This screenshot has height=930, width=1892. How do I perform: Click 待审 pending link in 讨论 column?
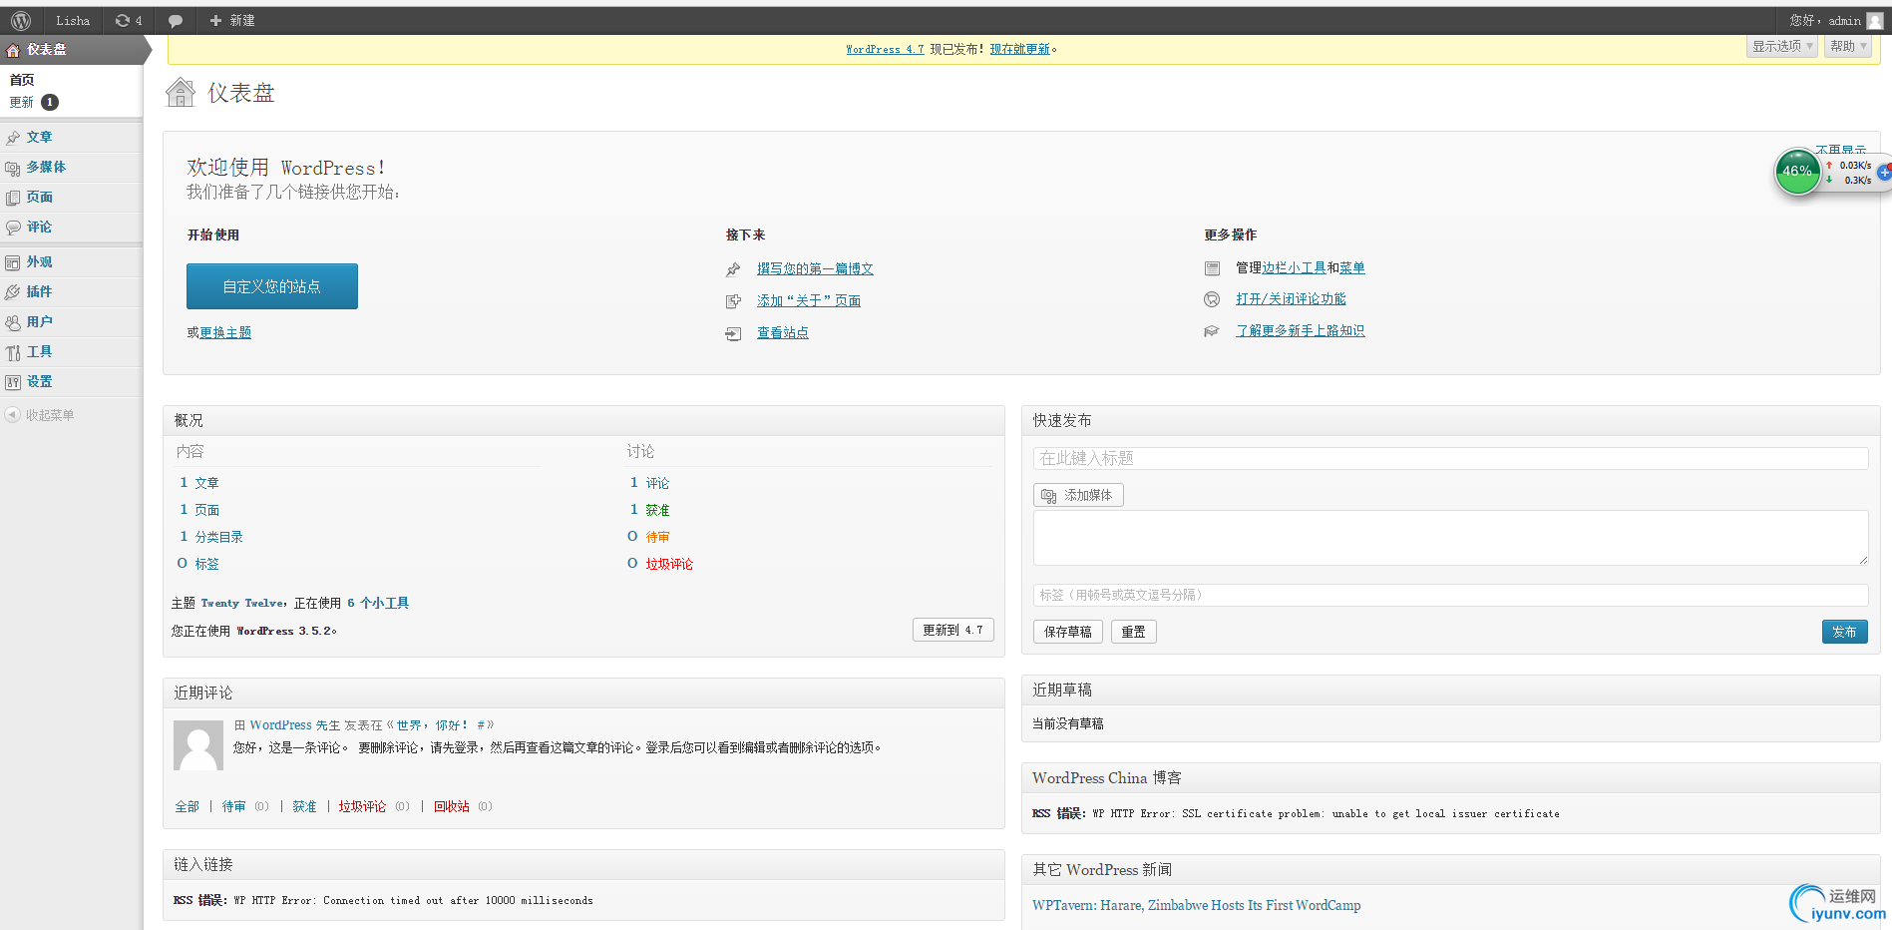pos(657,537)
